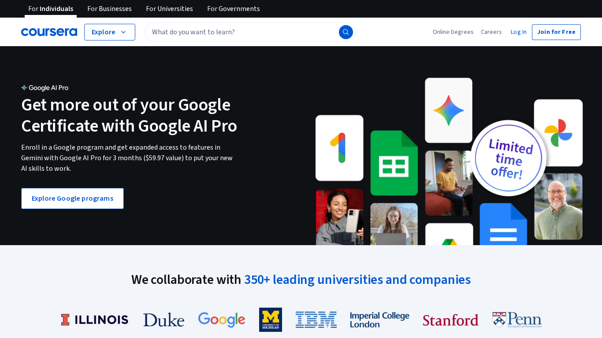Click the What do you want to learn field
This screenshot has height=338, width=602.
pos(242,32)
